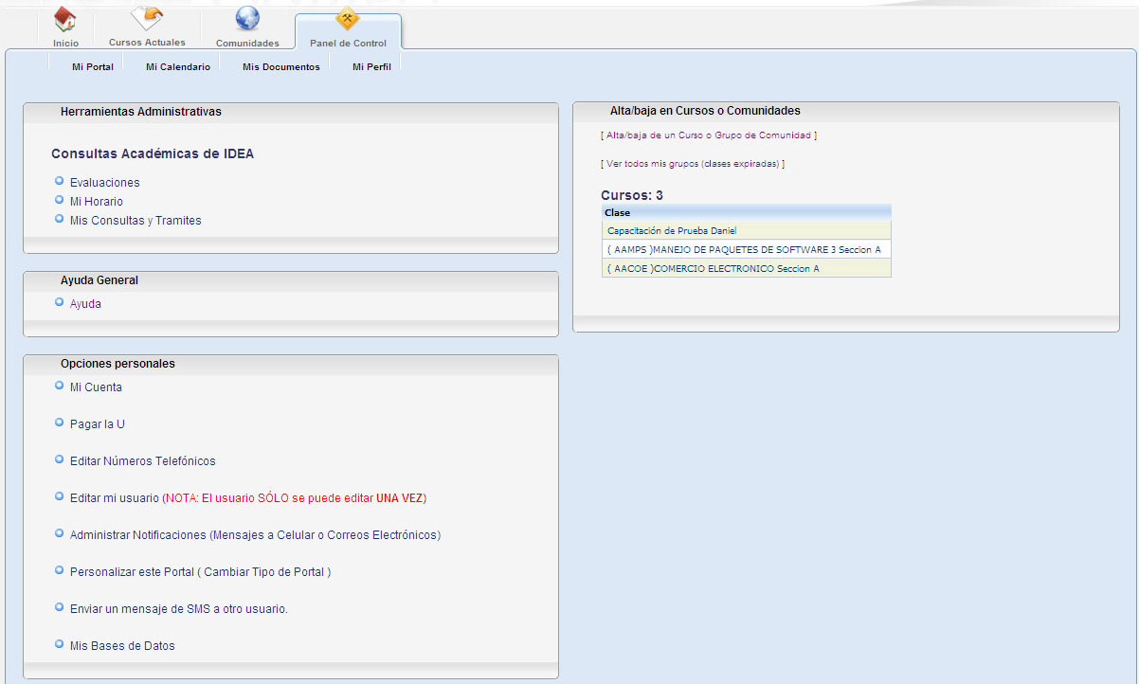Open the Mi Horario link

(x=97, y=202)
